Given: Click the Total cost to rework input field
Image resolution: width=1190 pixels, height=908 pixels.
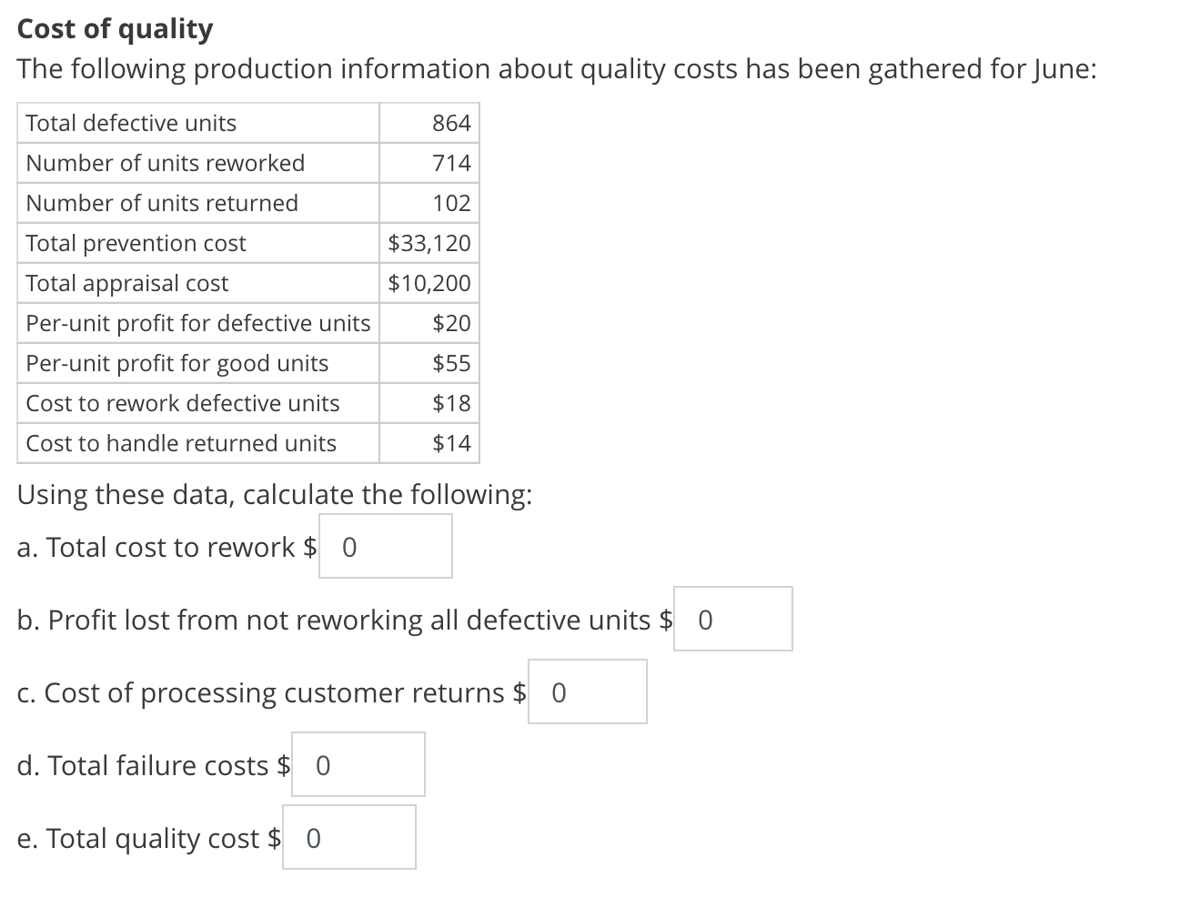Looking at the screenshot, I should (384, 546).
